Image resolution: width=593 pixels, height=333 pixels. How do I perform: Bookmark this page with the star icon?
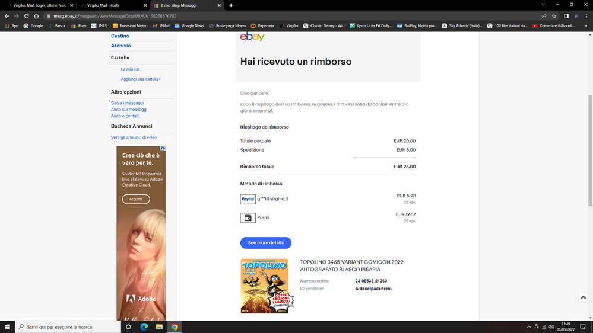(x=554, y=16)
